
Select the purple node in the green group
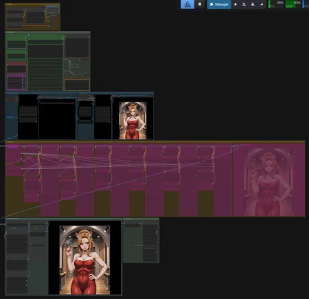16,82
